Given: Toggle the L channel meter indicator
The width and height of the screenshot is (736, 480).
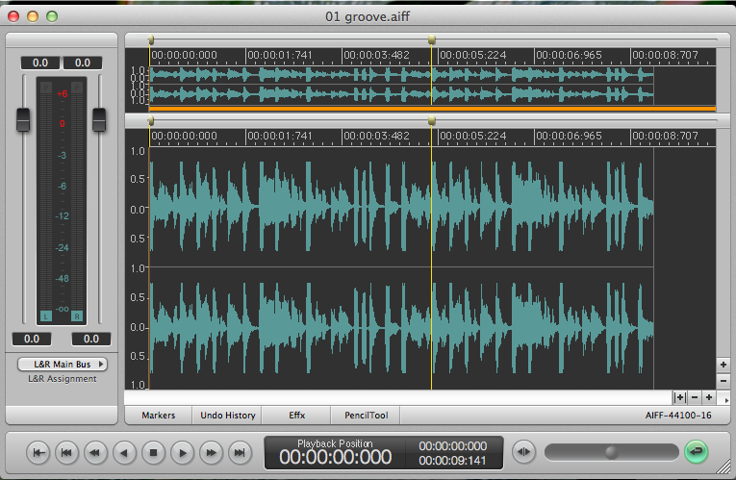Looking at the screenshot, I should [45, 316].
